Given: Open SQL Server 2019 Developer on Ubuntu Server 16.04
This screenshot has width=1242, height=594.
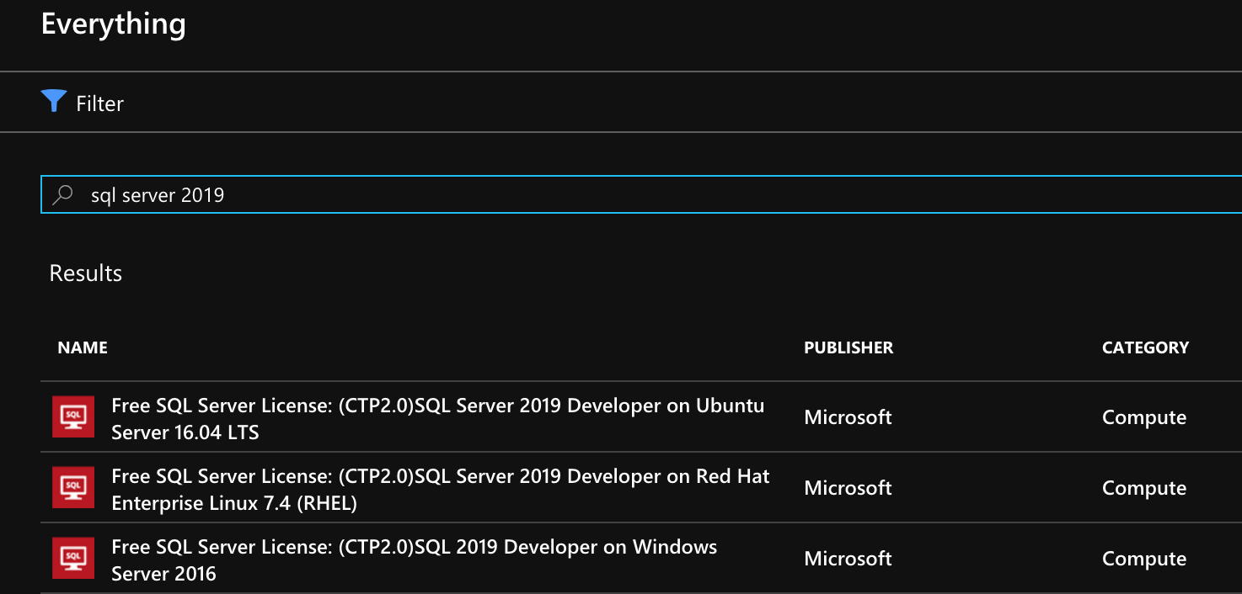Looking at the screenshot, I should point(437,418).
